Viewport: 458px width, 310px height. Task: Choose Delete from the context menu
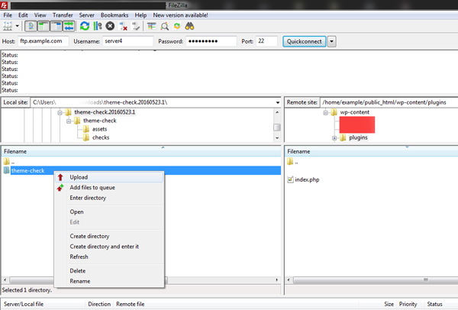tap(109, 271)
